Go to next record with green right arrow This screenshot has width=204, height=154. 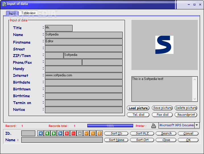pyautogui.click(x=54, y=133)
